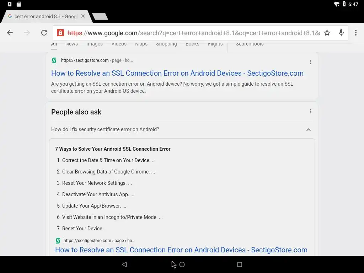
Task: Close the 'cert error android 8.1' tab
Action: 83,16
